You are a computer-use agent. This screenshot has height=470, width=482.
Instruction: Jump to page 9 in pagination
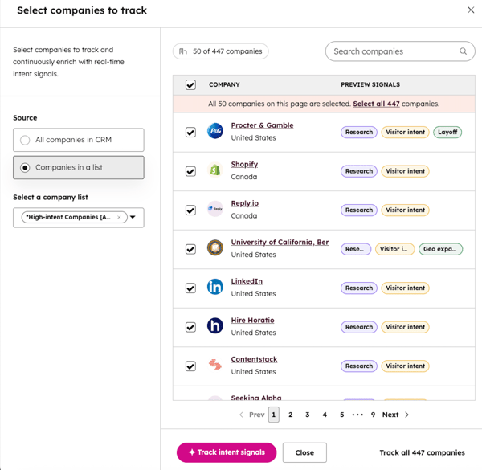[373, 415]
